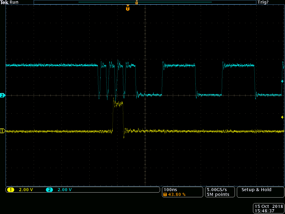Viewport: 285px width, 214px height.
Task: Select the cyan channel 2 badge
Action: coord(49,190)
